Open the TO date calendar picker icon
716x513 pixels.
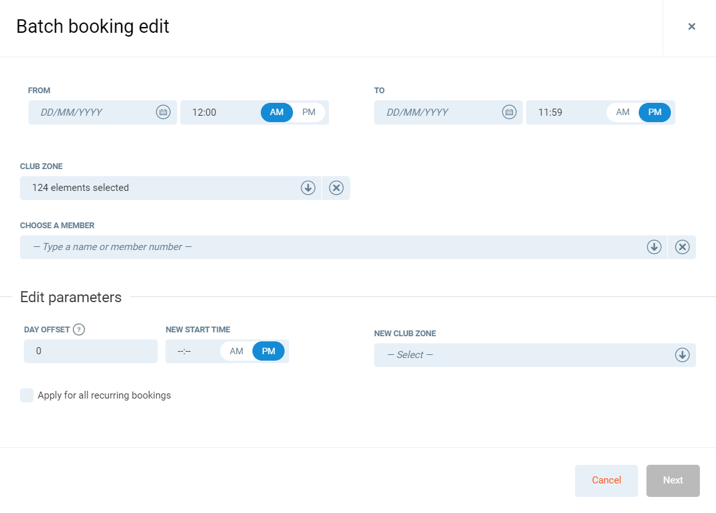509,113
